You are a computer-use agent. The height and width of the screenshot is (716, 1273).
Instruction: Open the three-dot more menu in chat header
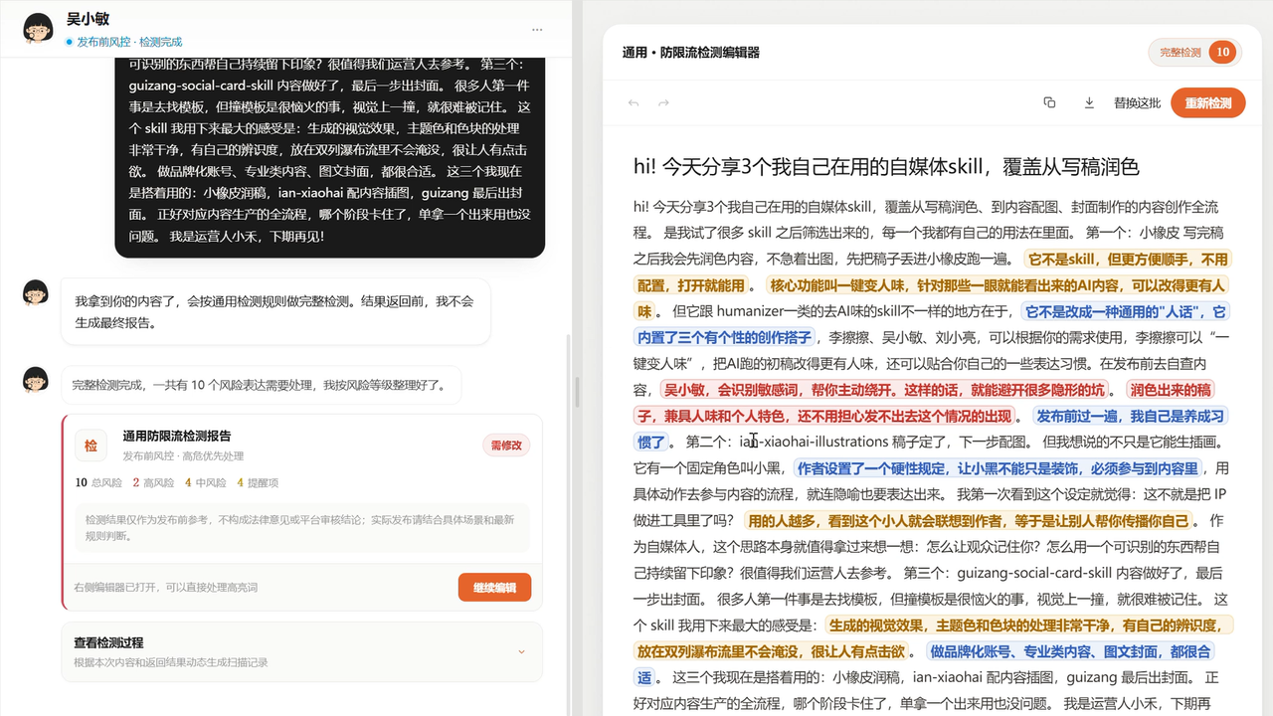[x=537, y=29]
